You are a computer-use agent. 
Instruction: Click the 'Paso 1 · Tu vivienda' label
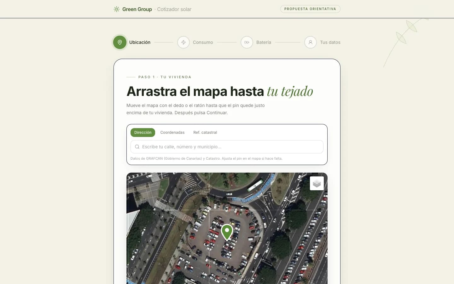165,77
